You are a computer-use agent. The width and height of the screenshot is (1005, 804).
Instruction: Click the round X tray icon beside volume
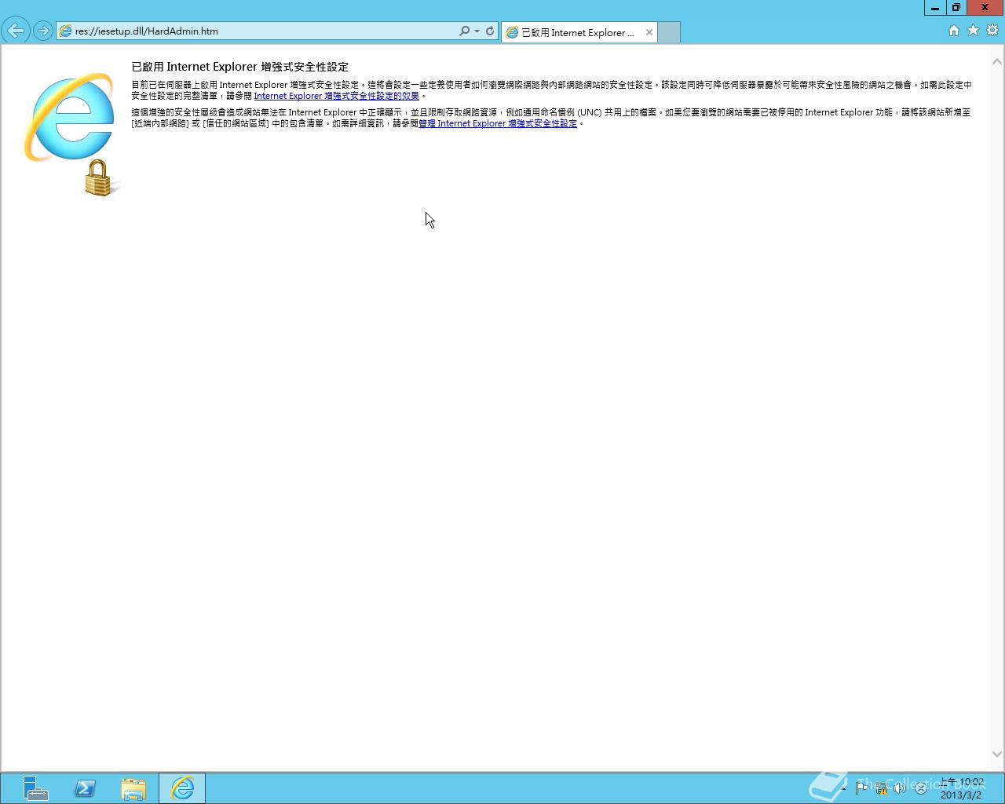pyautogui.click(x=920, y=788)
